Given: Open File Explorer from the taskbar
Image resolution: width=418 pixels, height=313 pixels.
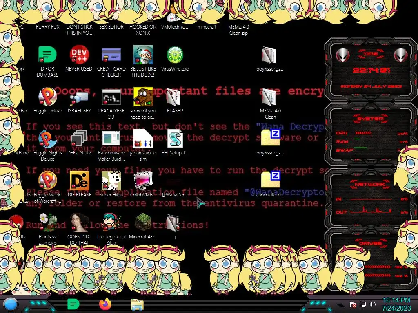Looking at the screenshot, I should (137, 304).
